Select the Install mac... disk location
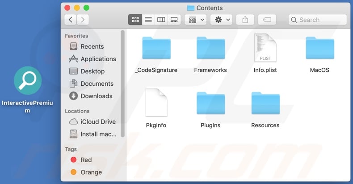The height and width of the screenshot is (184, 353). (x=92, y=134)
